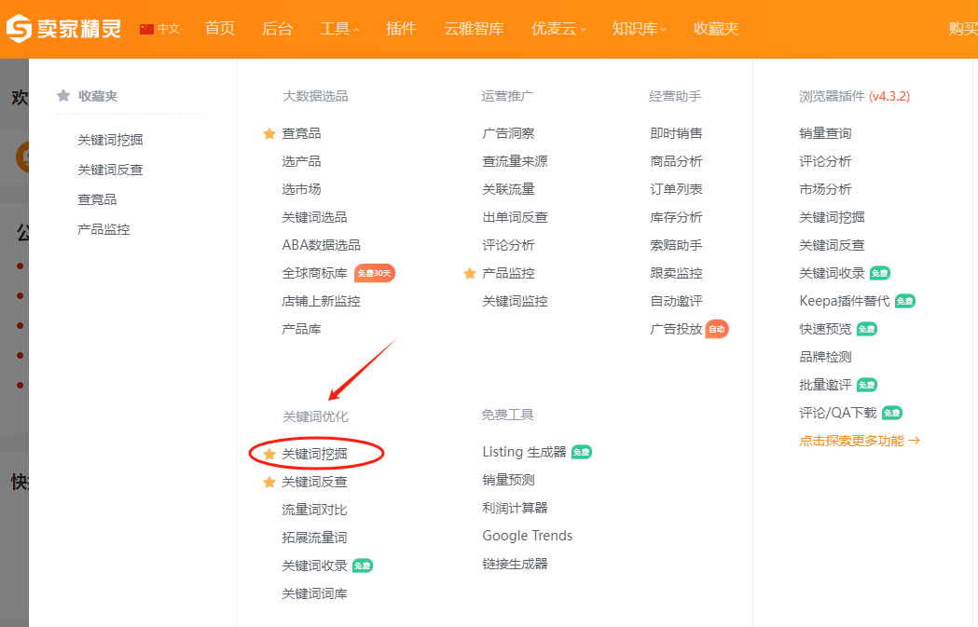978x627 pixels.
Task: Click the SellerSprite logo icon
Action: point(18,27)
